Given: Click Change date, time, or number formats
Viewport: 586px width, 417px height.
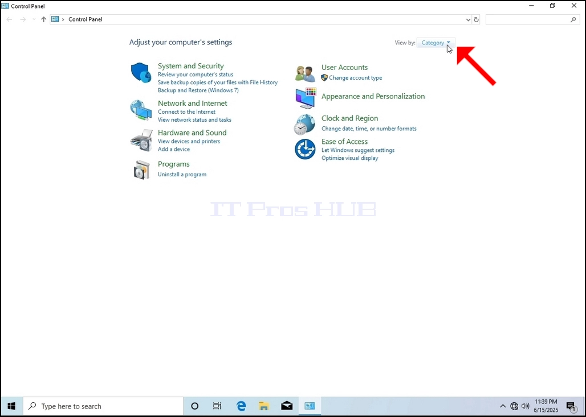Looking at the screenshot, I should 369,129.
